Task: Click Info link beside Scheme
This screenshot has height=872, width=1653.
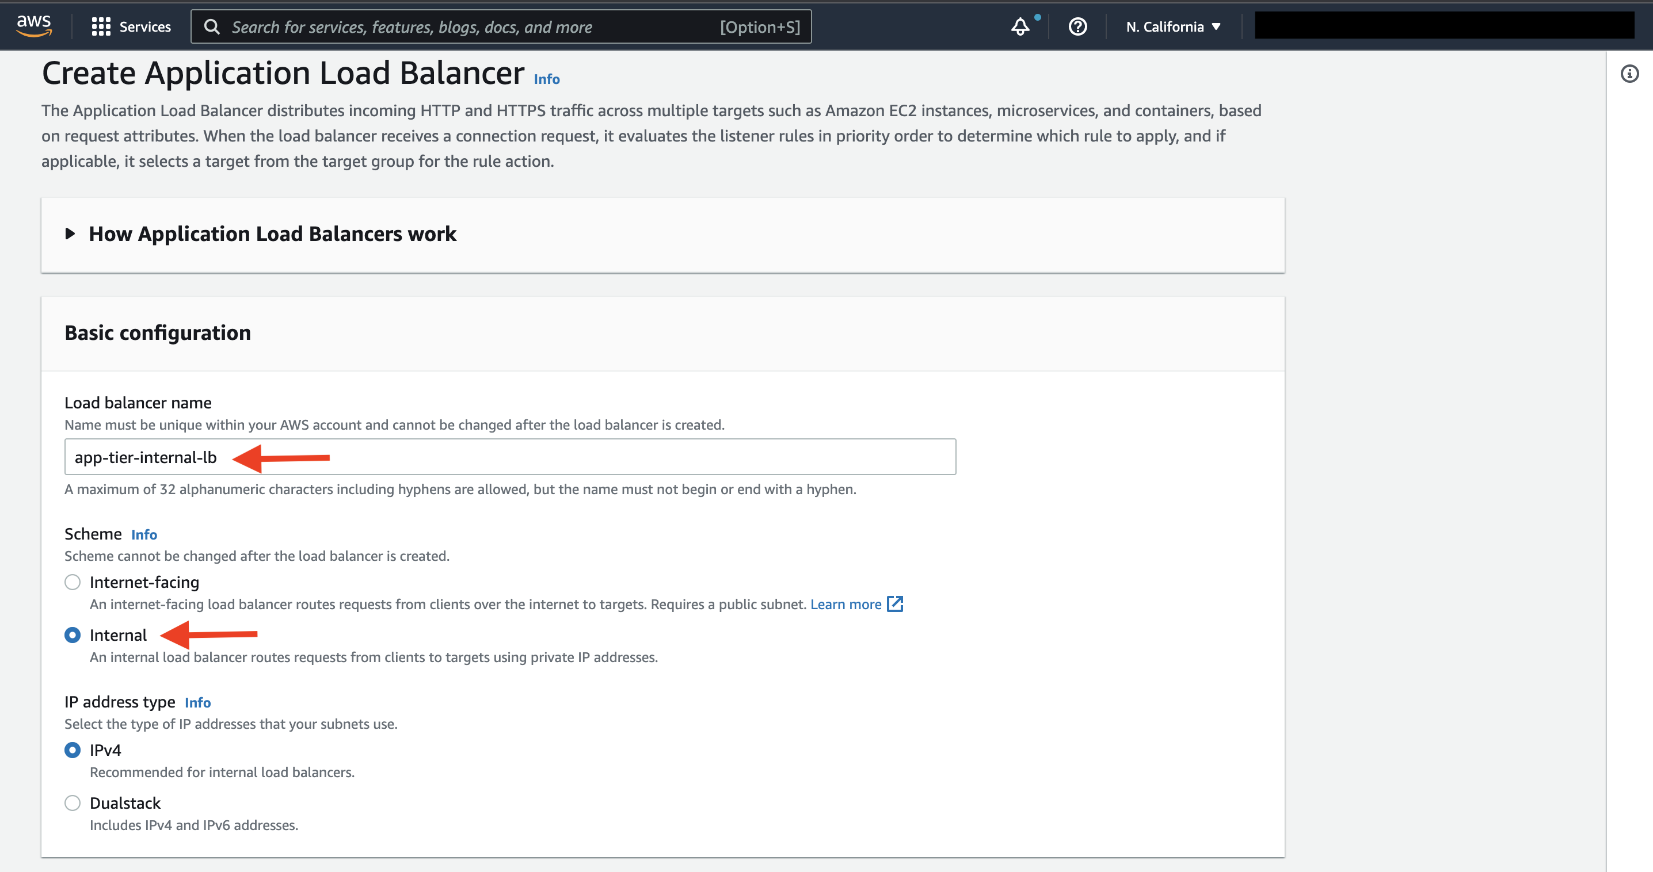Action: (144, 535)
